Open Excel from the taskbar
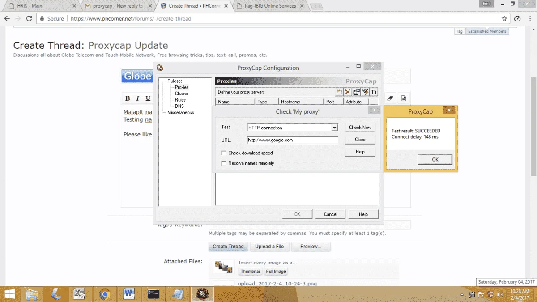The height and width of the screenshot is (302, 537). tap(80, 294)
